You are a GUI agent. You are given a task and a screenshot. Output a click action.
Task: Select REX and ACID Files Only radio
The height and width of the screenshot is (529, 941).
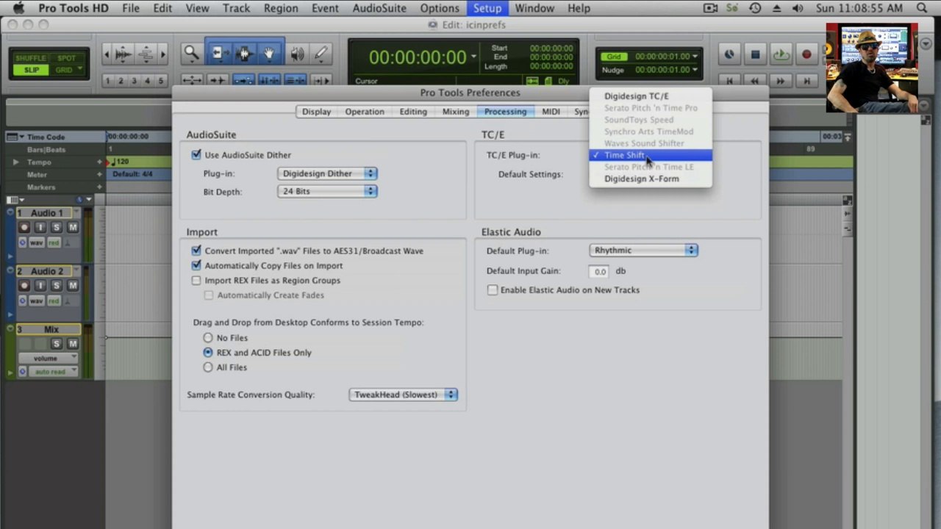click(x=208, y=353)
